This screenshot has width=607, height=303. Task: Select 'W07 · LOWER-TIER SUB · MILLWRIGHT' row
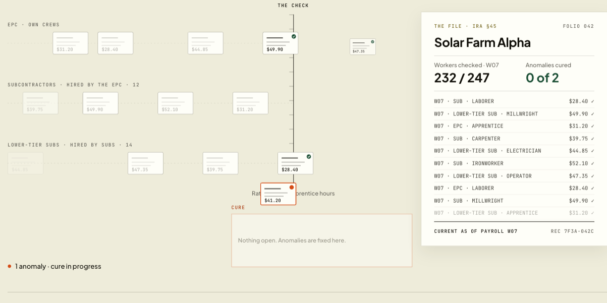(514, 114)
